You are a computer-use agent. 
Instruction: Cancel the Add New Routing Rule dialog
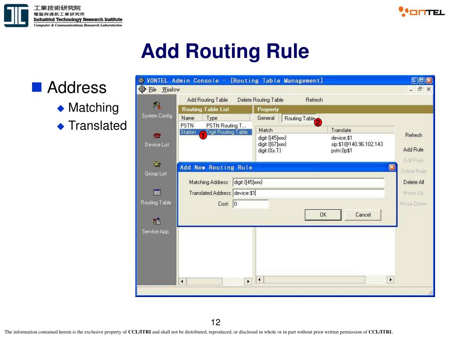click(363, 215)
